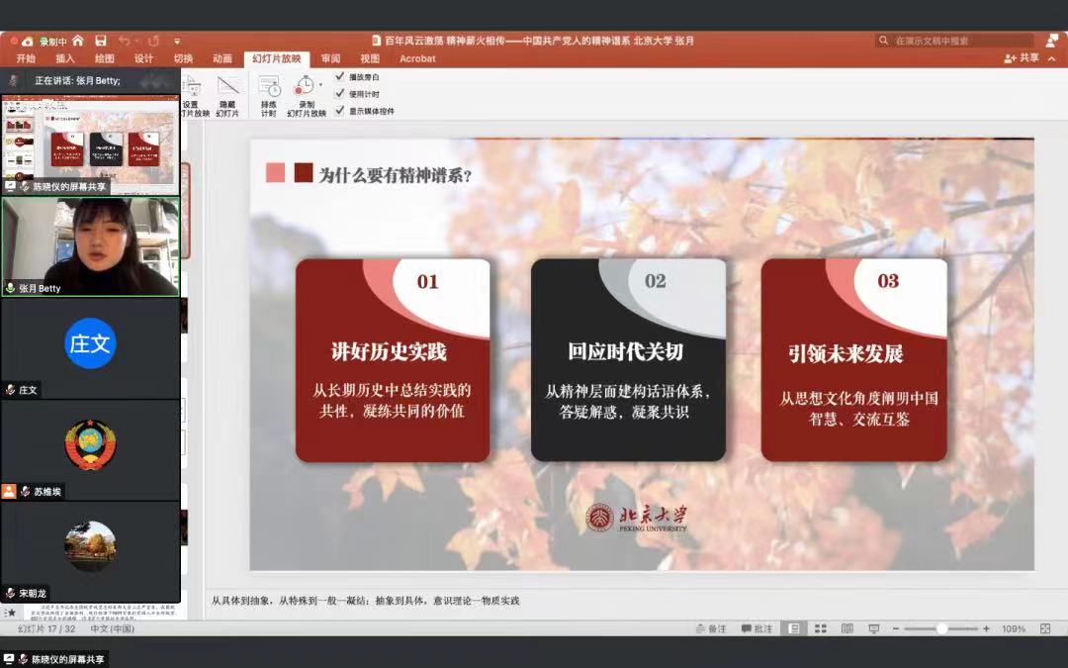
Task: Uncheck the 使用计时 checkbox
Action: tap(340, 93)
